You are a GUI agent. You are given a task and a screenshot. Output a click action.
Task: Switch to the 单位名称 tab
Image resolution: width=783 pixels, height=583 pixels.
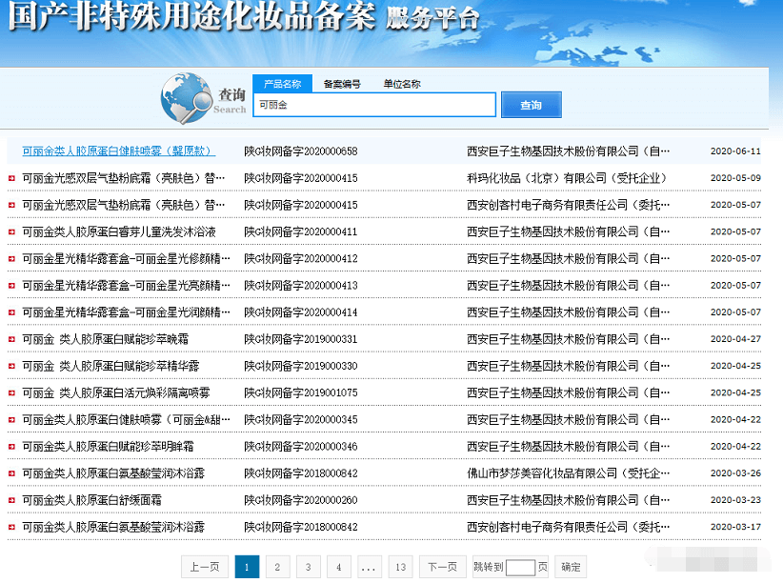click(402, 84)
